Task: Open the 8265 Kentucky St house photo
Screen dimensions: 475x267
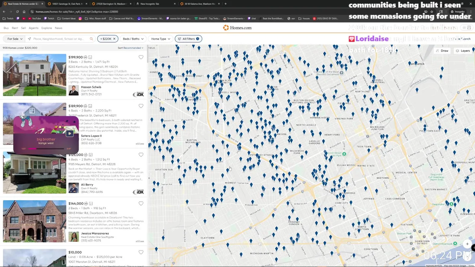Action: [x=35, y=75]
